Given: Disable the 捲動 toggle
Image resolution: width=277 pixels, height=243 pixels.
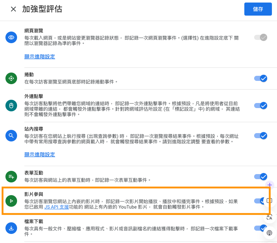Looking at the screenshot, I should 261,78.
